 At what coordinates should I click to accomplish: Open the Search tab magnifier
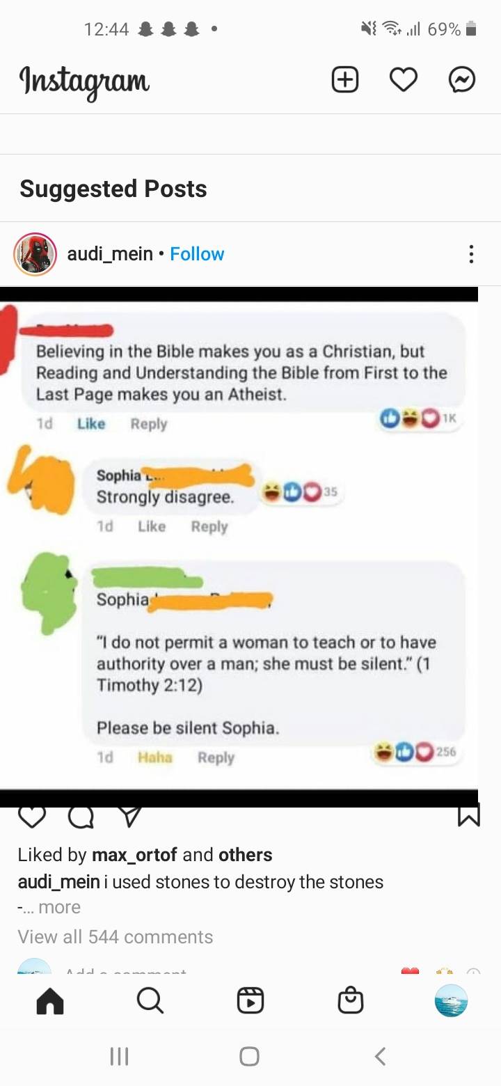(150, 1000)
